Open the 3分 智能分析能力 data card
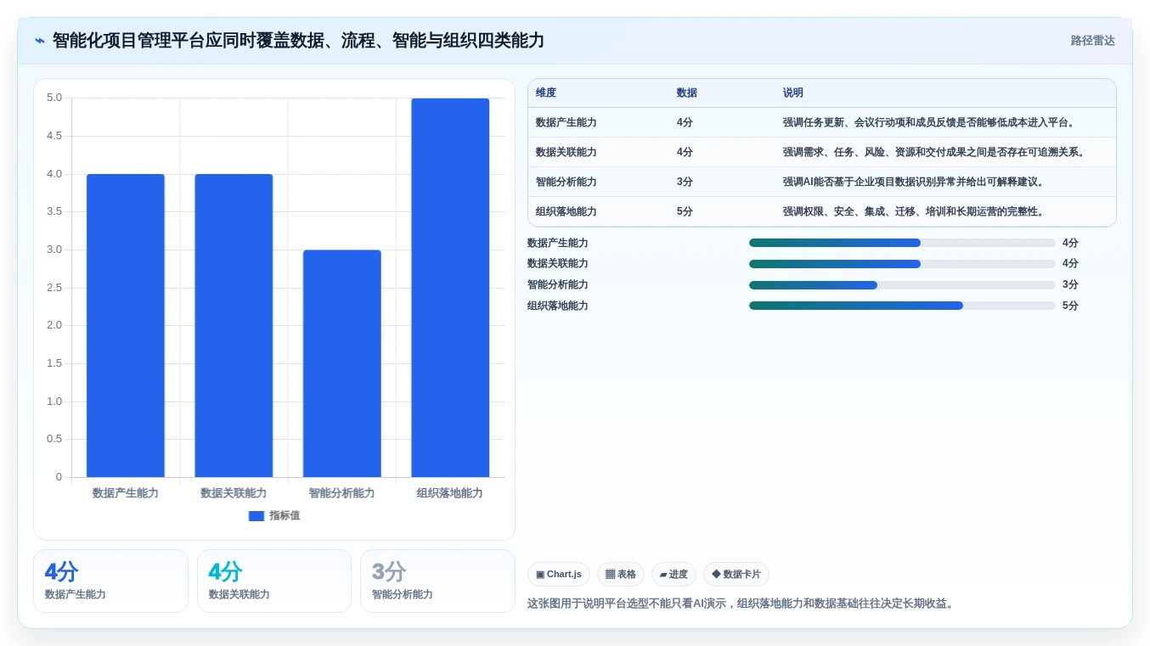This screenshot has width=1150, height=646. click(x=437, y=581)
